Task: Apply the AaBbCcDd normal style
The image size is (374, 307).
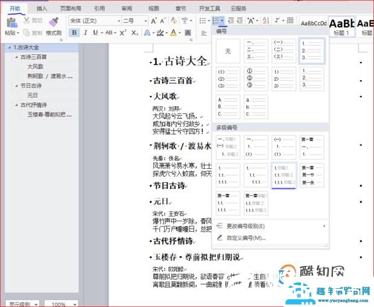Action: pyautogui.click(x=314, y=27)
